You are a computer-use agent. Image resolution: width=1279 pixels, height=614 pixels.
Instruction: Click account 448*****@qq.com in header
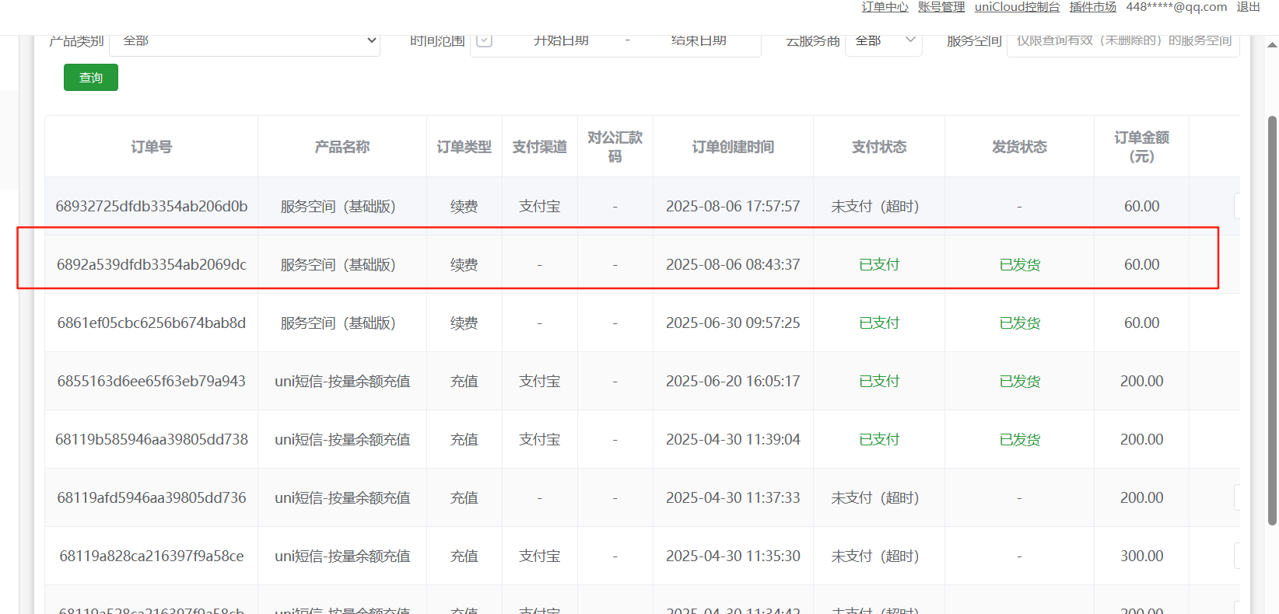point(1176,7)
